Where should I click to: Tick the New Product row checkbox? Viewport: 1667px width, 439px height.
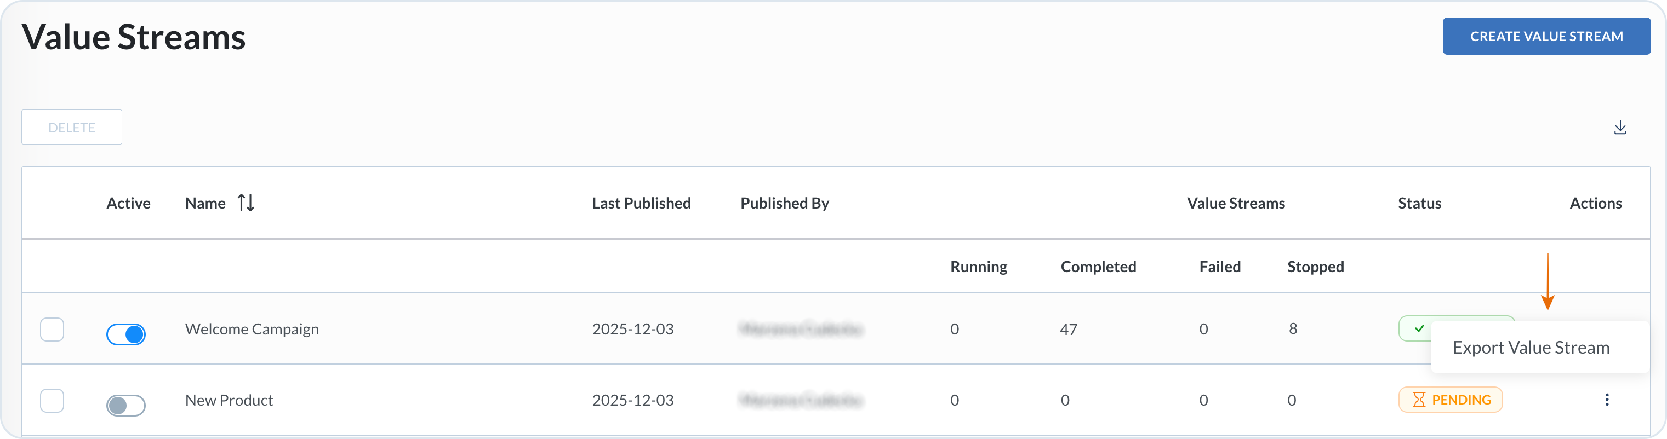(x=52, y=400)
